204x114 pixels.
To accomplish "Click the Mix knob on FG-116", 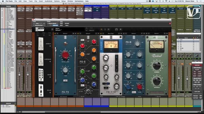I will click(x=116, y=86).
